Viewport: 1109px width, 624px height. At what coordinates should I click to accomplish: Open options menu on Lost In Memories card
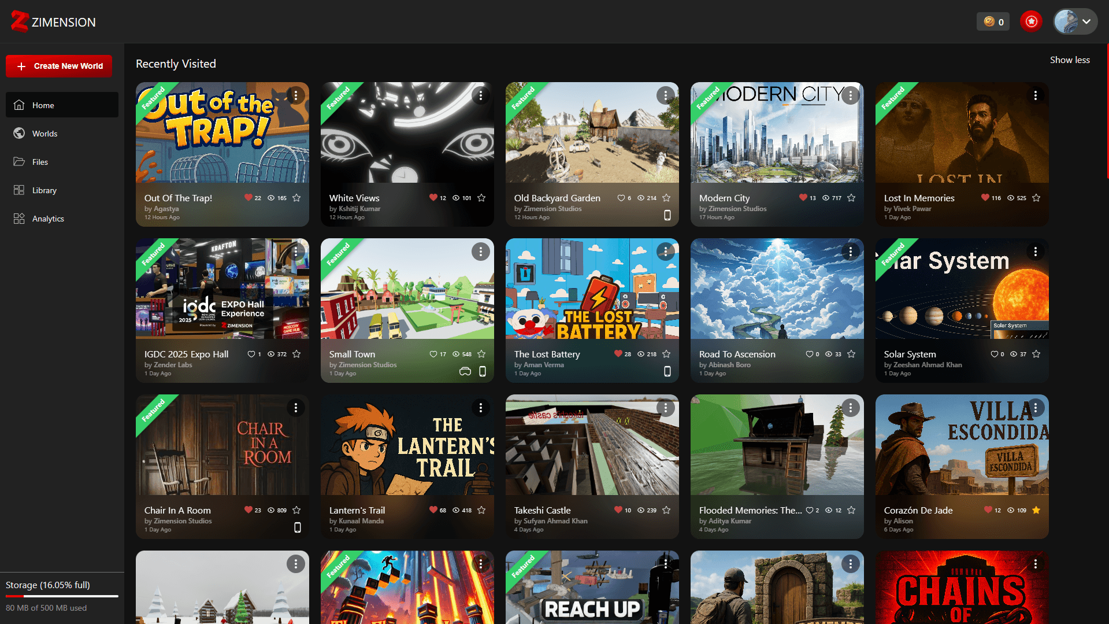(1036, 95)
